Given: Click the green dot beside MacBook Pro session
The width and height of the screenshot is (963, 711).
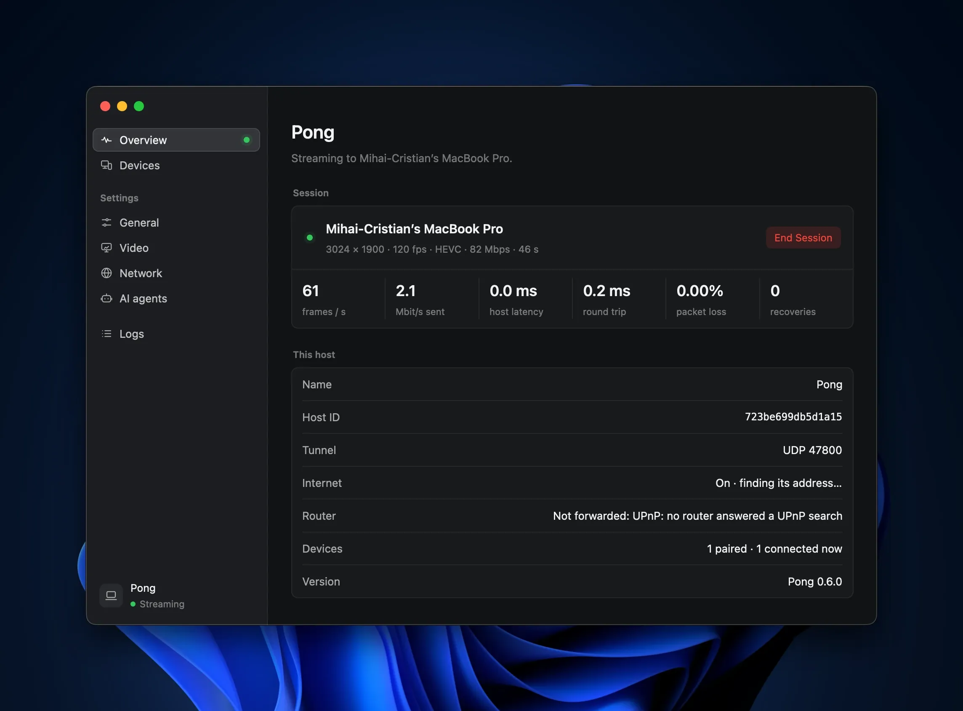Looking at the screenshot, I should pos(310,238).
